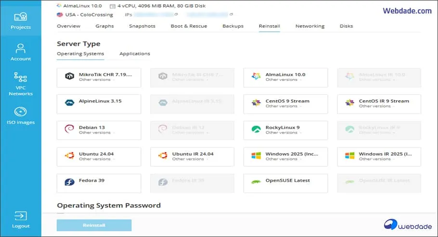Expand MikroTik CHR other versions
This screenshot has width=438, height=237.
click(x=96, y=79)
